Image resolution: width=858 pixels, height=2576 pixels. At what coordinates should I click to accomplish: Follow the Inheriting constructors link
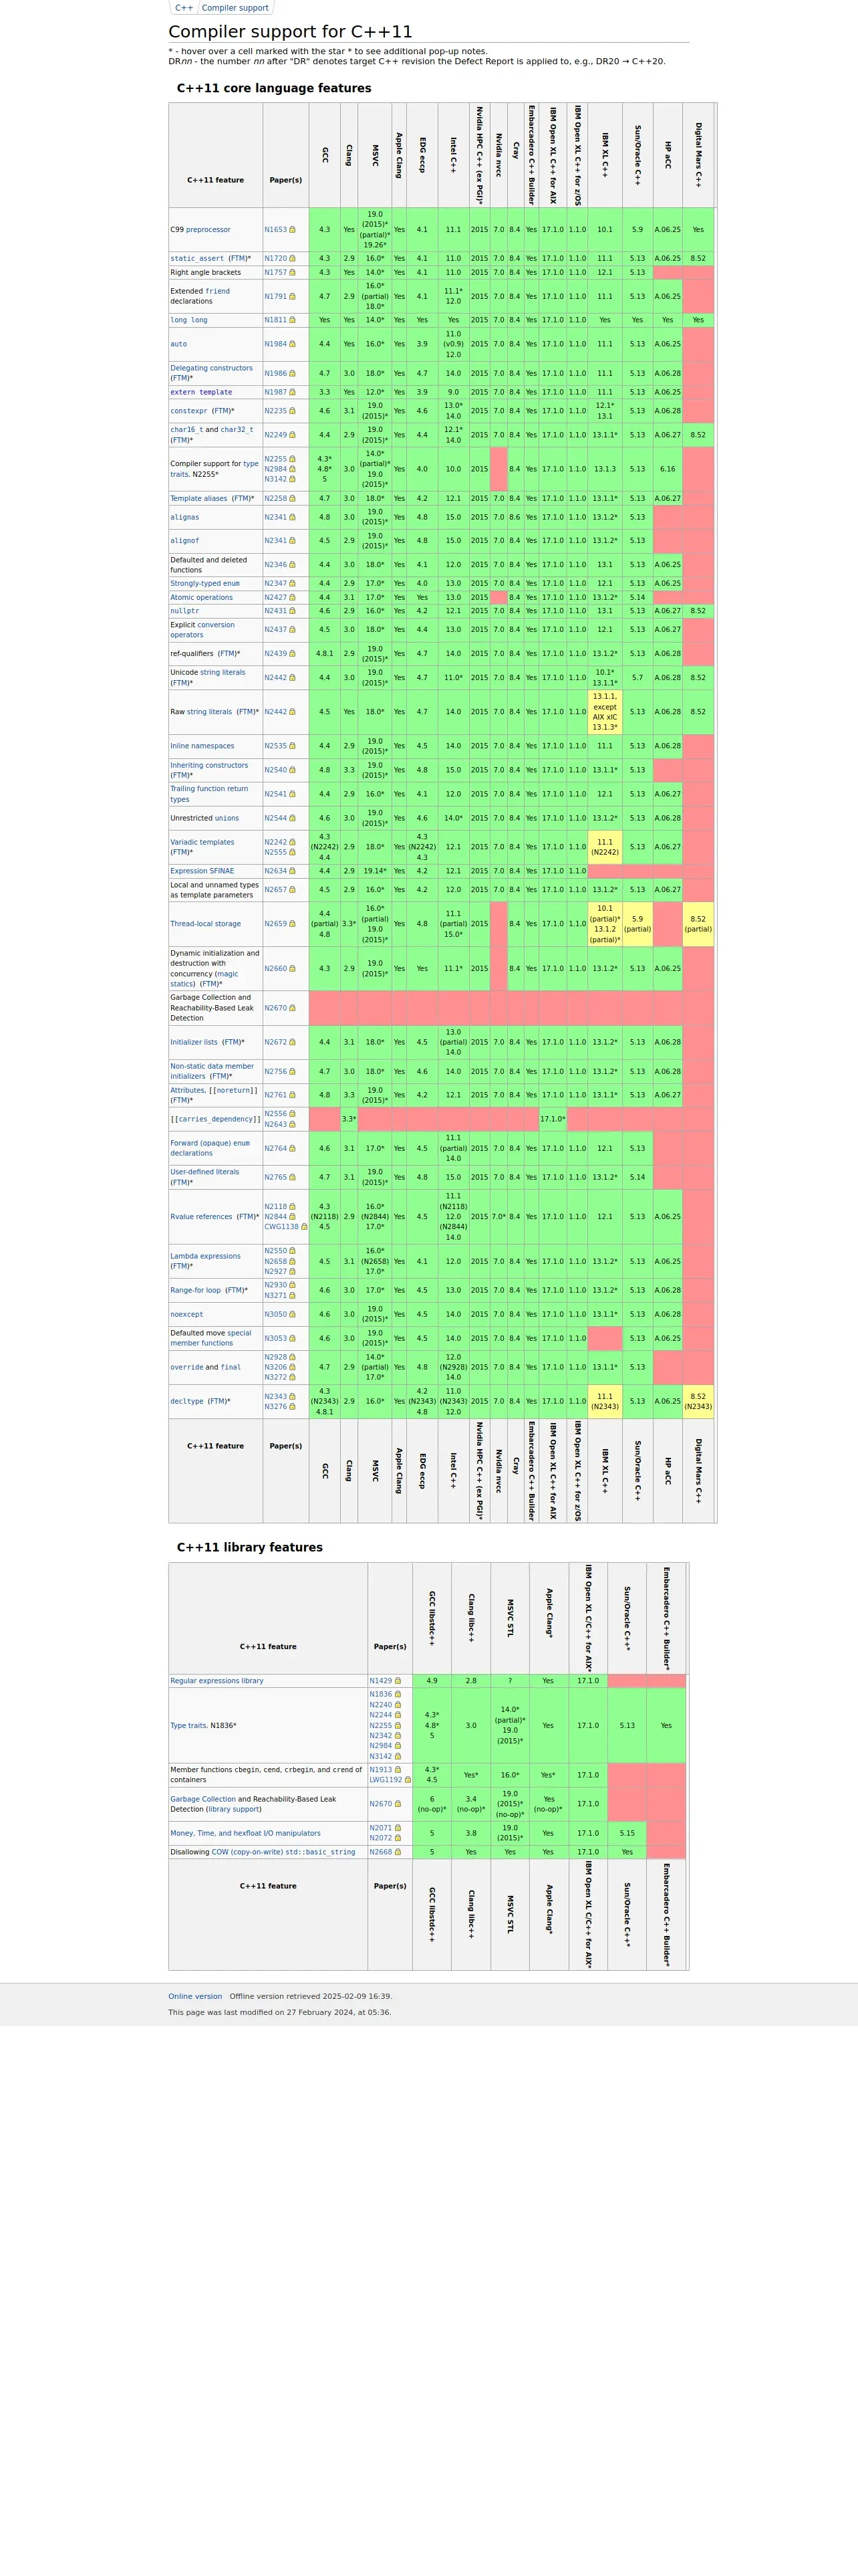pos(208,765)
